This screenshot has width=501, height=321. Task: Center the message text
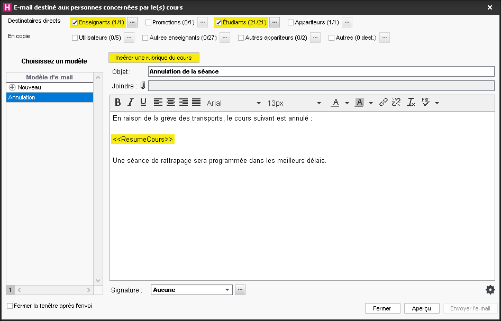tap(171, 103)
